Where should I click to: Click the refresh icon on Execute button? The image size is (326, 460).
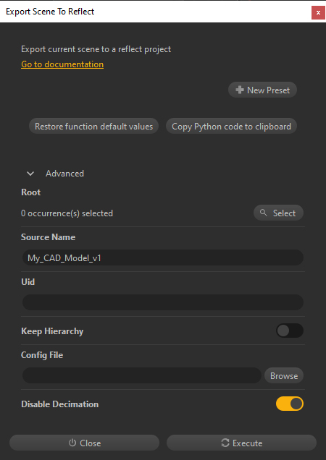(x=225, y=443)
